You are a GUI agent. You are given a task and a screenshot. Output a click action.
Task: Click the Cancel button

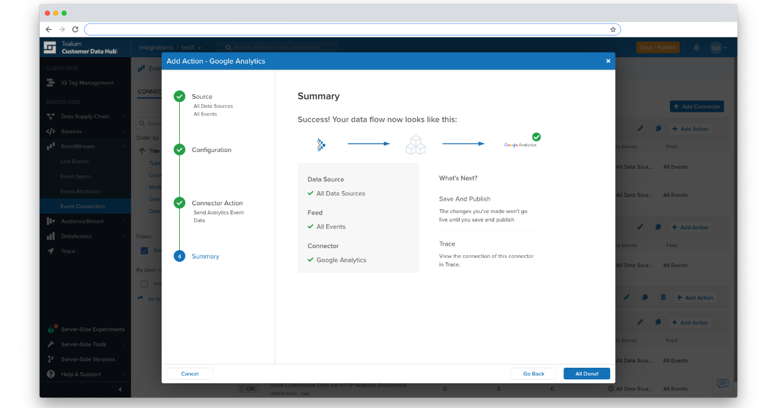click(190, 374)
